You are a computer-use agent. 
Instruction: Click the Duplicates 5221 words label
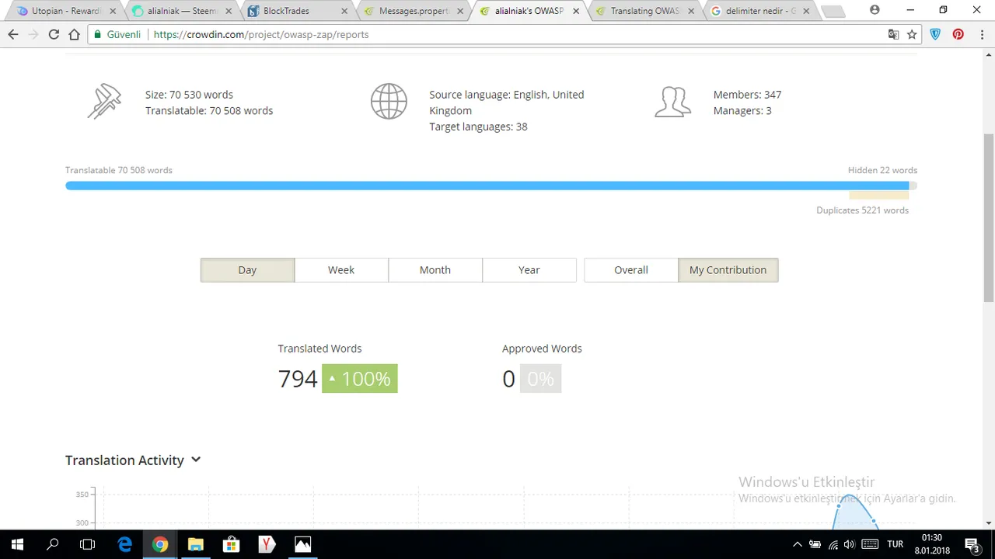(862, 210)
